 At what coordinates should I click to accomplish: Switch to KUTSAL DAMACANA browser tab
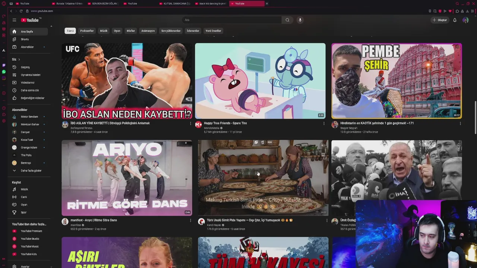coord(175,3)
